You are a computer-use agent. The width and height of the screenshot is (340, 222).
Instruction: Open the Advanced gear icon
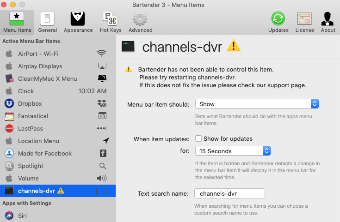pos(140,19)
